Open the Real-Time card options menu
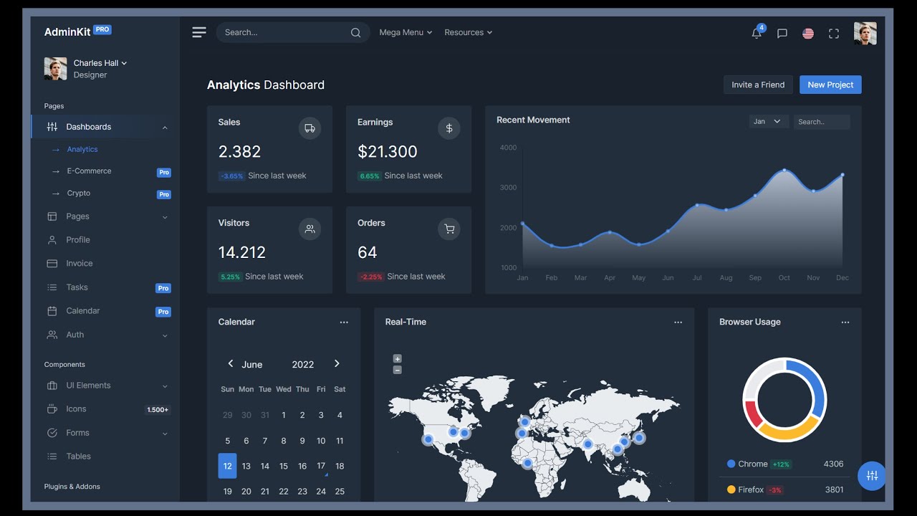This screenshot has height=516, width=917. (x=678, y=322)
